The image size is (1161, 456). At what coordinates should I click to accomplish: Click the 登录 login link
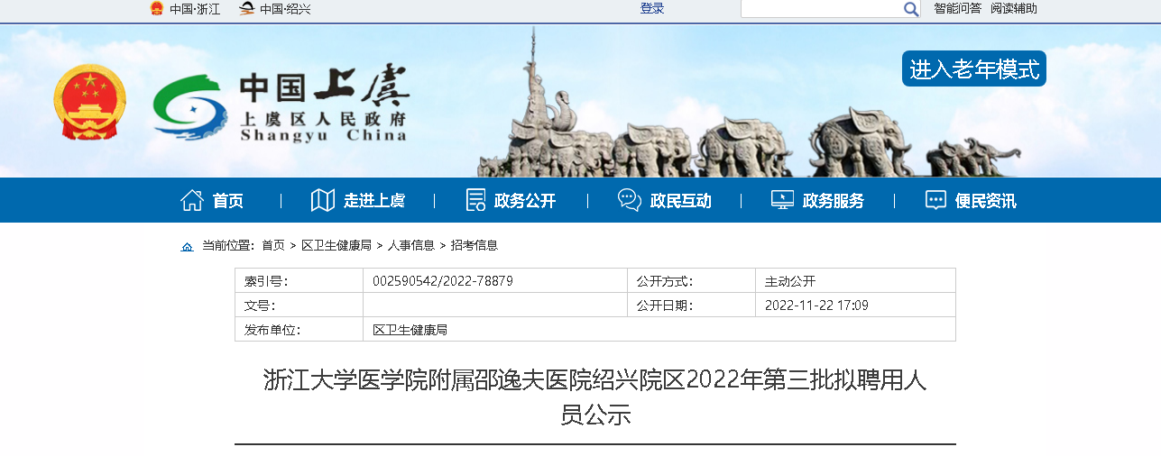pos(652,8)
